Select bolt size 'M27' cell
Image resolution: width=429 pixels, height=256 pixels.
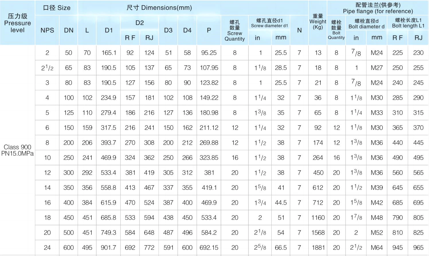(377, 68)
